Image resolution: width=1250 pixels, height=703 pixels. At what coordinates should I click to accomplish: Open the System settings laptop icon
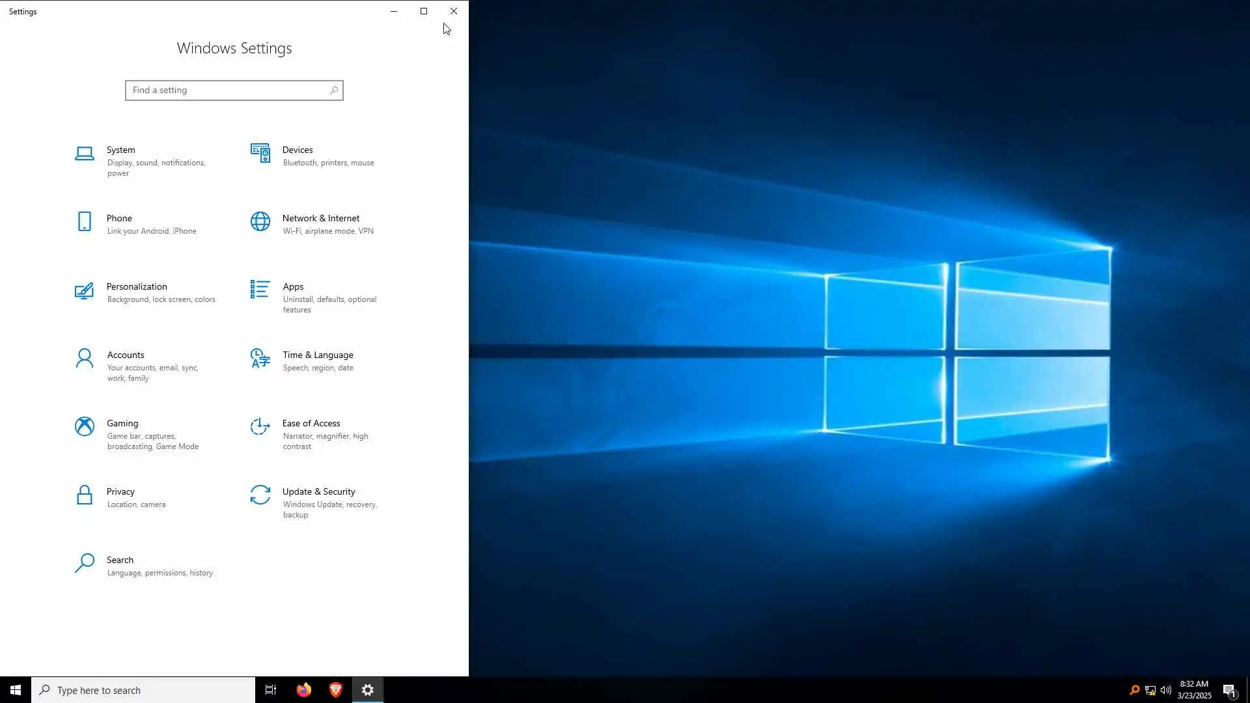[x=84, y=154]
